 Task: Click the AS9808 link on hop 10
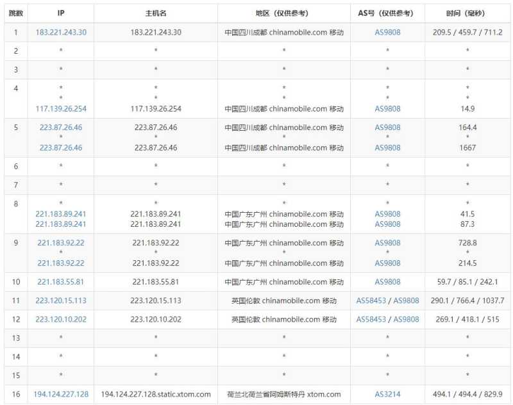click(x=388, y=282)
